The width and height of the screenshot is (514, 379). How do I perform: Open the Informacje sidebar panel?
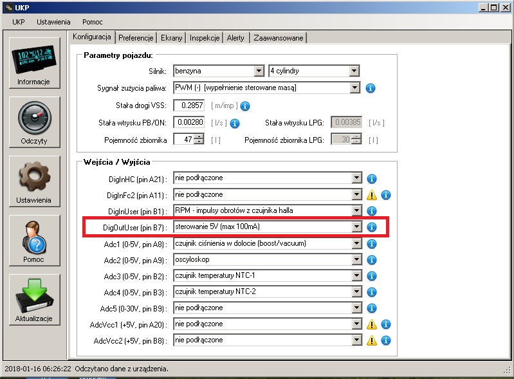tap(35, 62)
